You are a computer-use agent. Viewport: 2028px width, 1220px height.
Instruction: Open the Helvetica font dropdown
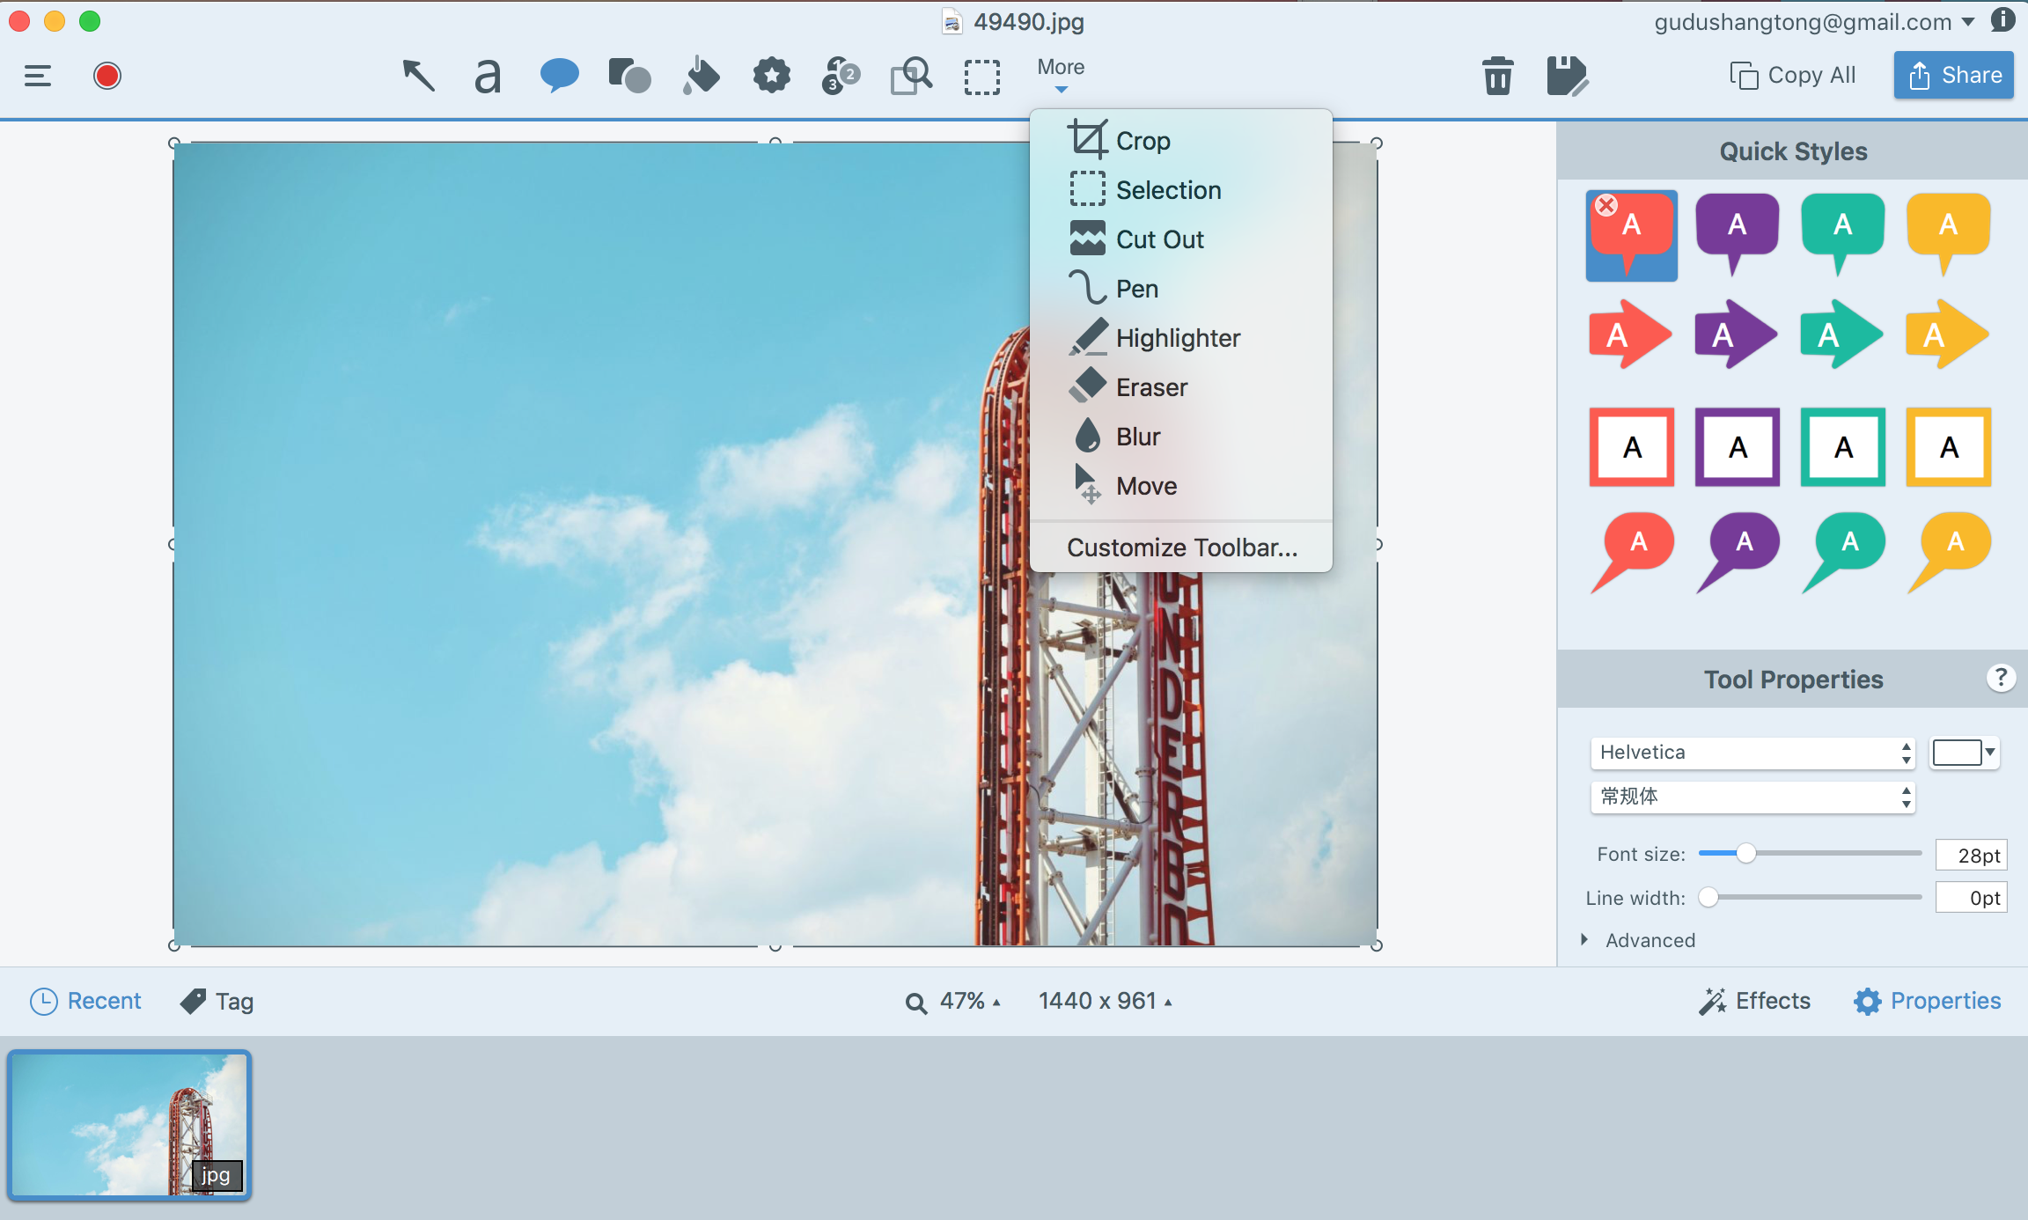pyautogui.click(x=1752, y=753)
